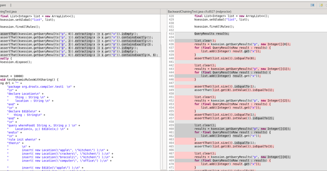The height and width of the screenshot is (171, 327).
Task: Click the query whereFood( String x, String y ) line
Action: pyautogui.click(x=44, y=126)
